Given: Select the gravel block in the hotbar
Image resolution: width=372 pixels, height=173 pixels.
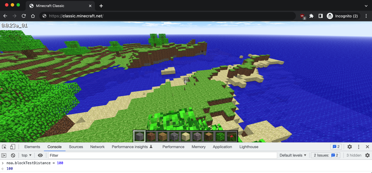Looking at the screenshot, I should (197, 137).
